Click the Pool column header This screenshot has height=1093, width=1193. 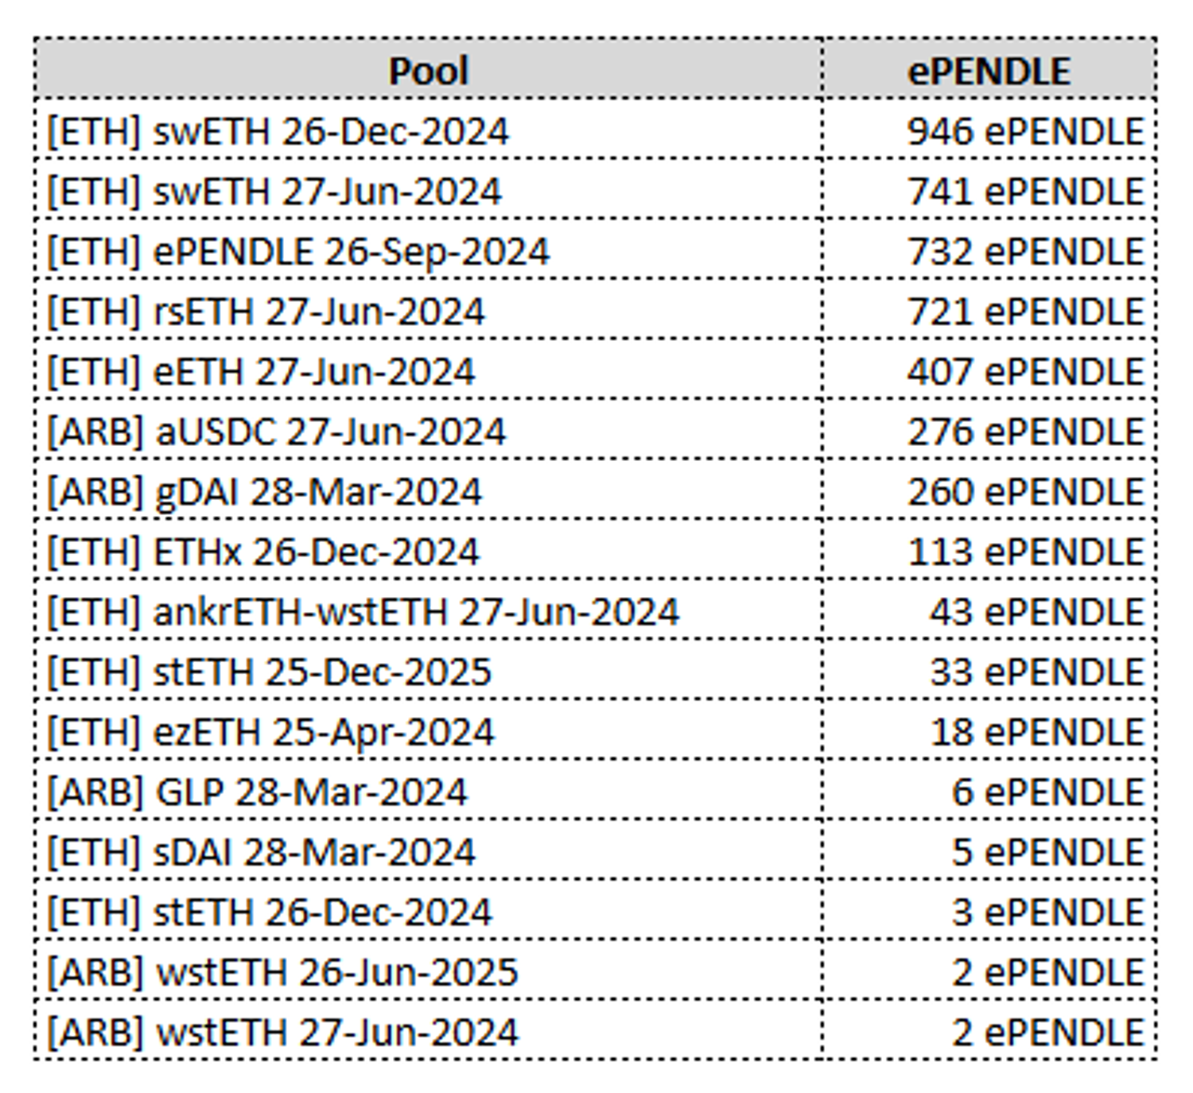click(x=428, y=71)
